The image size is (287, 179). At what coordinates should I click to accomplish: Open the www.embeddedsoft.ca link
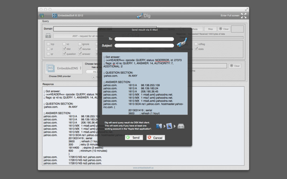click(143, 168)
